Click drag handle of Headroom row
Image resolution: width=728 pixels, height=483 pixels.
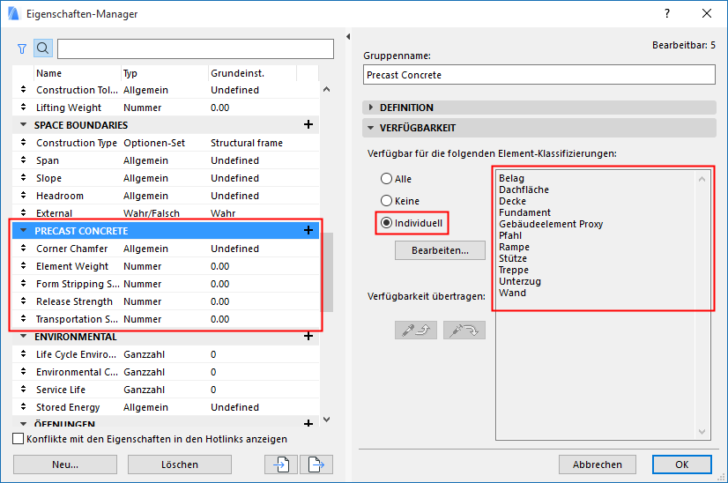coord(23,195)
